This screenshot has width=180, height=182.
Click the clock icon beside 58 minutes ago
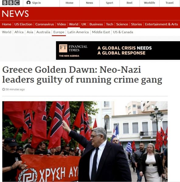tap(4, 89)
